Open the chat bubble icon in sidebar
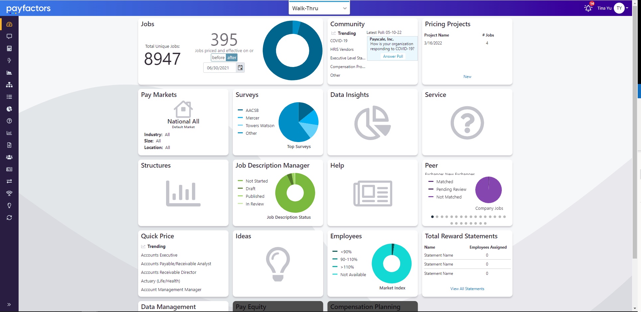The height and width of the screenshot is (312, 641). (x=9, y=36)
